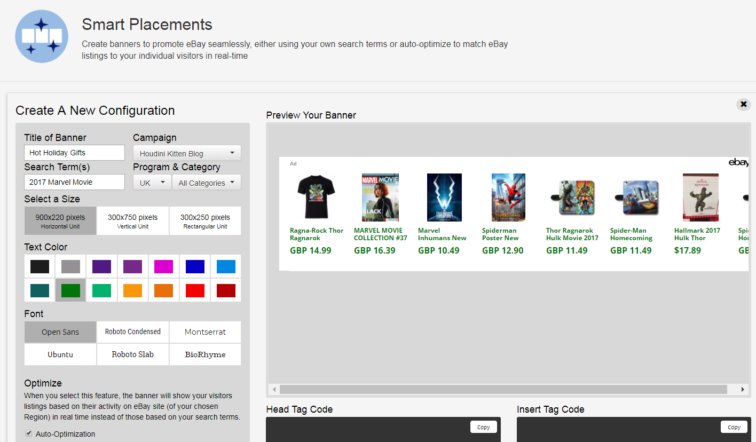The image size is (756, 442).
Task: Pick the dark purple text color swatch
Action: (101, 266)
